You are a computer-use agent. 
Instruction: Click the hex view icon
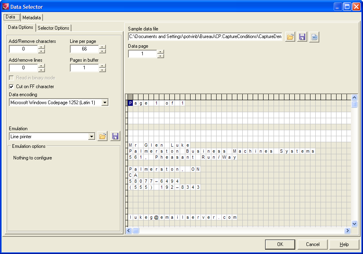314,37
